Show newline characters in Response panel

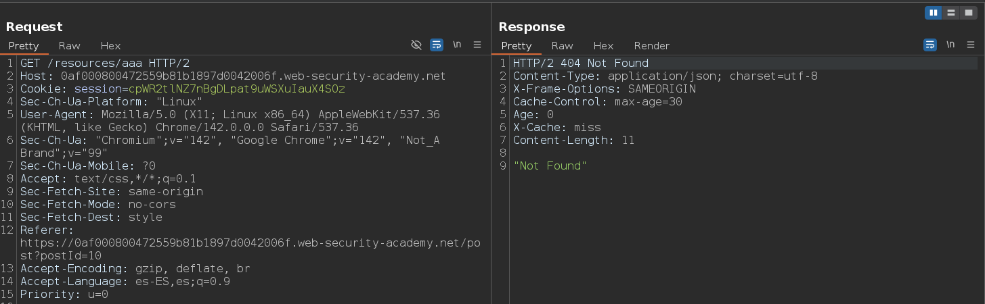pos(950,45)
